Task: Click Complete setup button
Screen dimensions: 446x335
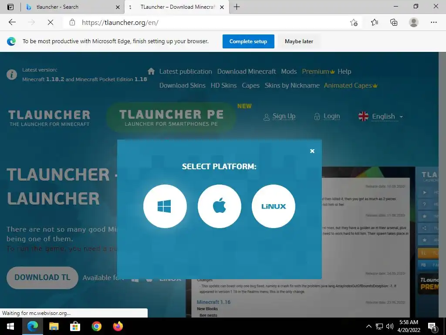Action: click(x=248, y=41)
